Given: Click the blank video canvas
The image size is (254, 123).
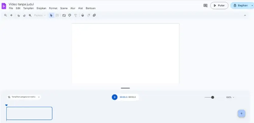Looking at the screenshot, I should pyautogui.click(x=125, y=53).
